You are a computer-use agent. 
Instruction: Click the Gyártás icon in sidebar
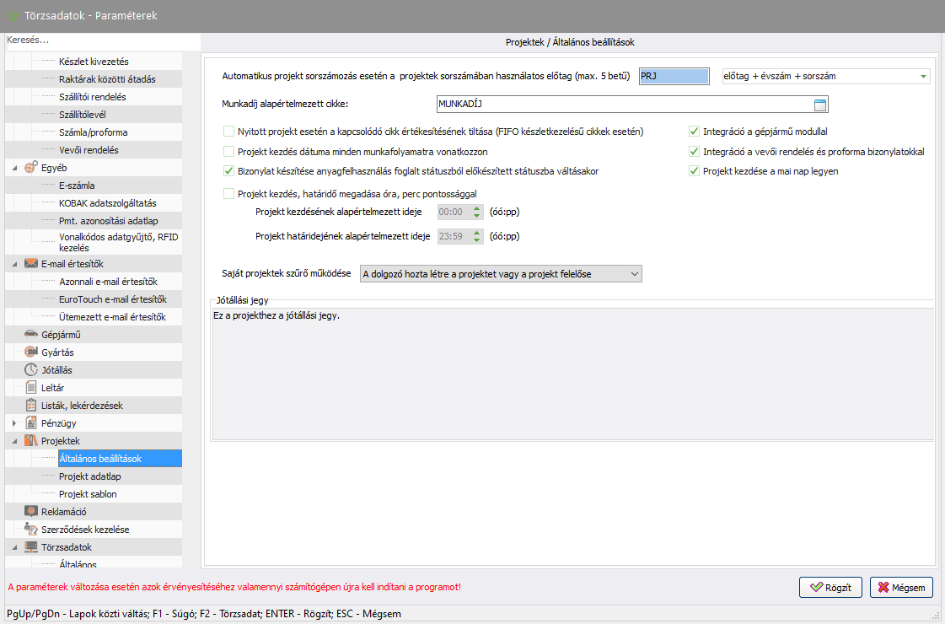pos(31,352)
